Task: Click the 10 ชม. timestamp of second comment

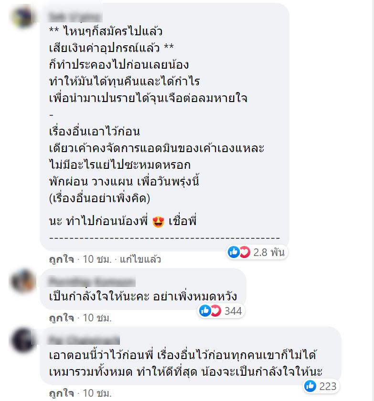Action: pyautogui.click(x=97, y=318)
